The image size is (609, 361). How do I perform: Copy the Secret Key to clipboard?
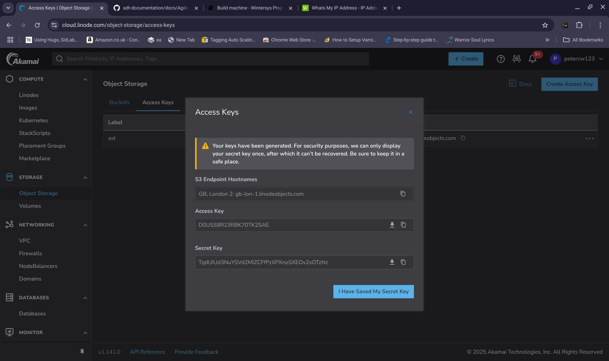pos(403,262)
